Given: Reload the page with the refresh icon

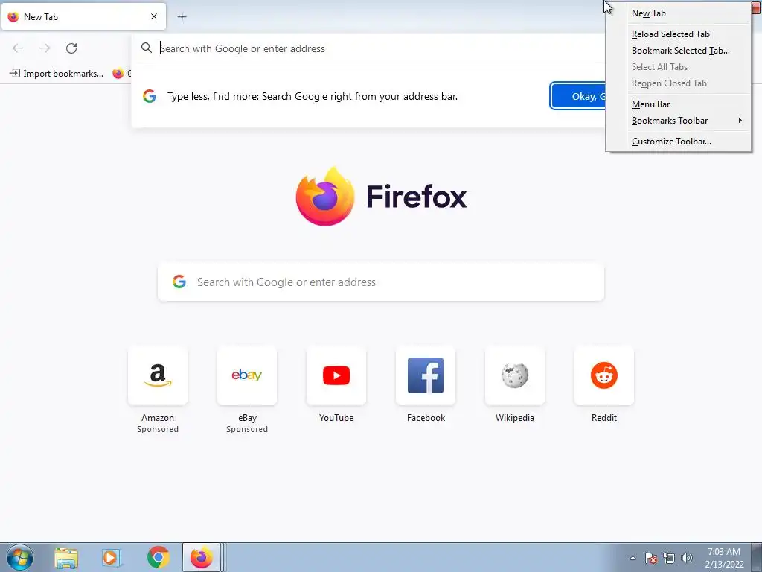Looking at the screenshot, I should (71, 48).
